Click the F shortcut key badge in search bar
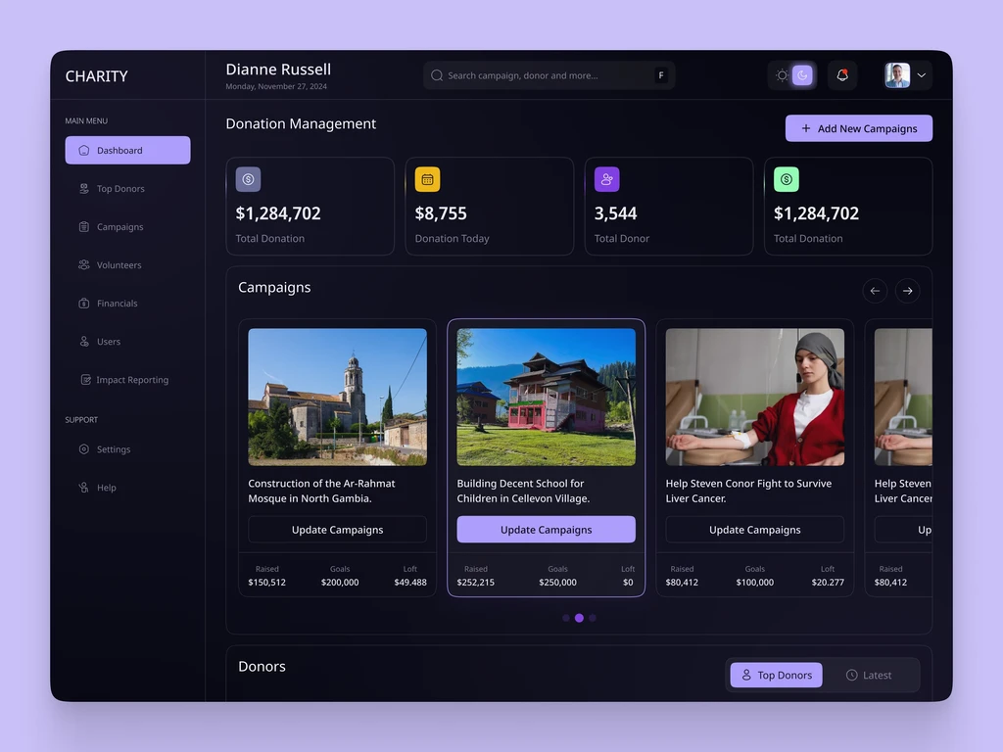Viewport: 1003px width, 752px height. point(661,75)
